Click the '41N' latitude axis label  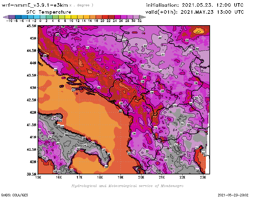click(x=33, y=137)
